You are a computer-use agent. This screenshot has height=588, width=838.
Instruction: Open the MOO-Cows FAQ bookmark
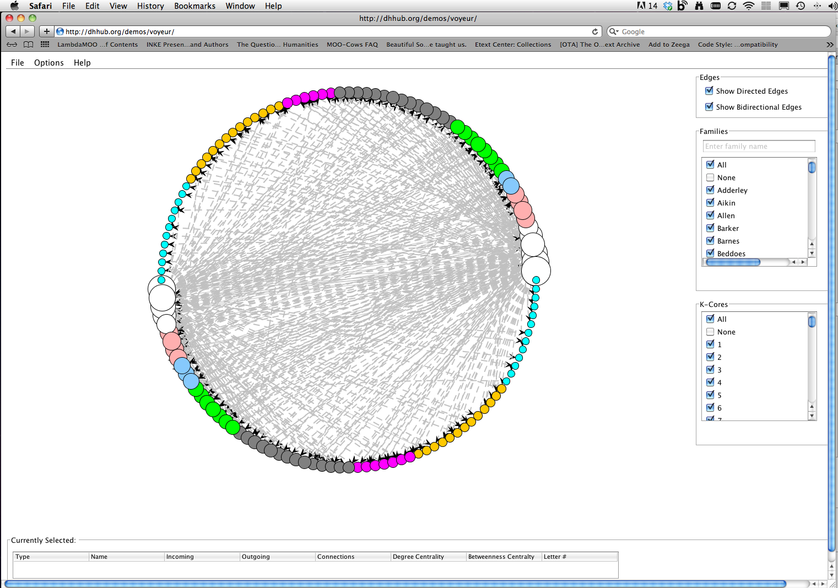[352, 45]
